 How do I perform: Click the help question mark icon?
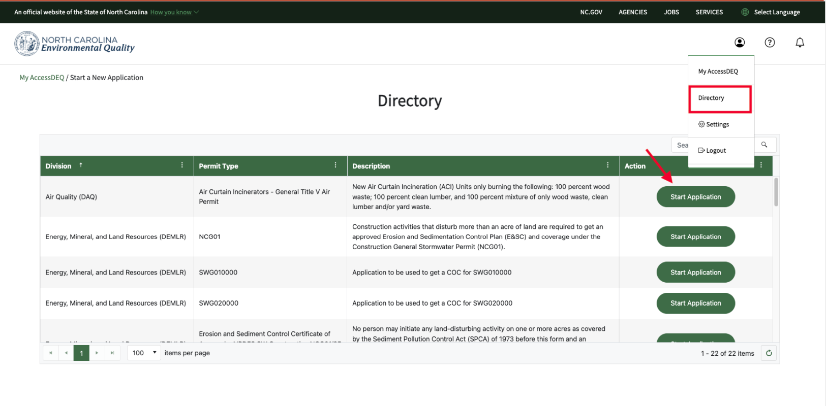pos(770,43)
